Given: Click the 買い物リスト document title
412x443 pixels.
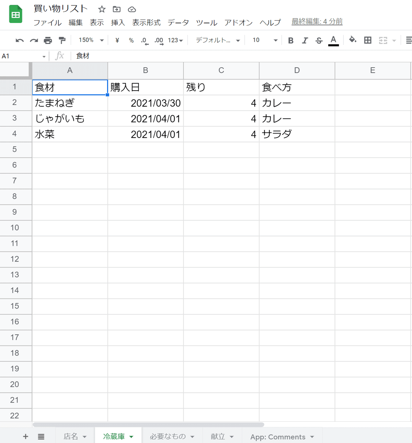Looking at the screenshot, I should pos(61,9).
